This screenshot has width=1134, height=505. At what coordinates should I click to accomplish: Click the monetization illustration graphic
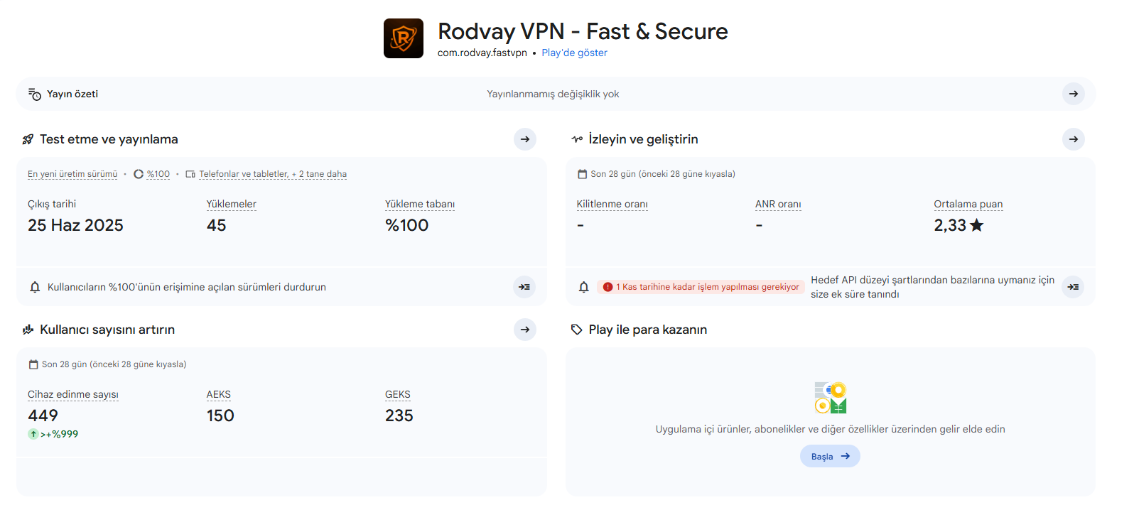831,398
